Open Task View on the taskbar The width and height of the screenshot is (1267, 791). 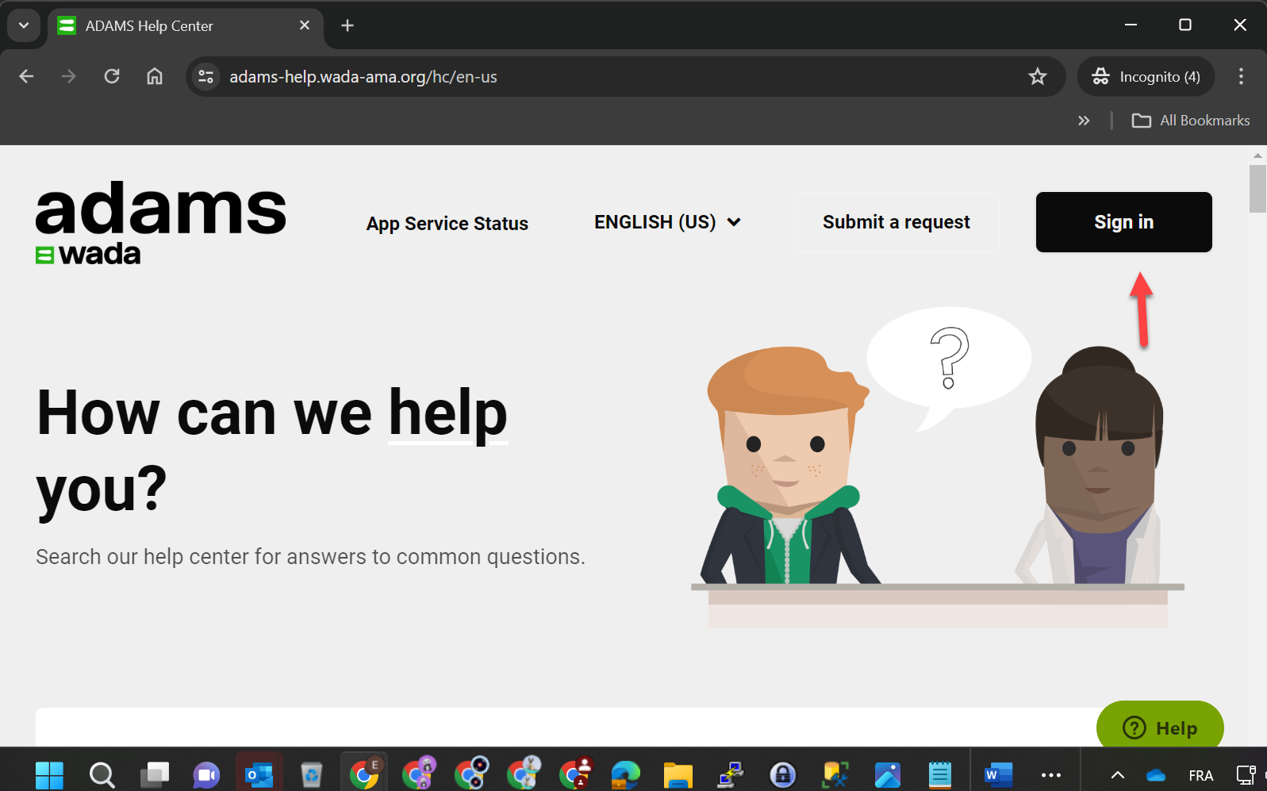155,774
